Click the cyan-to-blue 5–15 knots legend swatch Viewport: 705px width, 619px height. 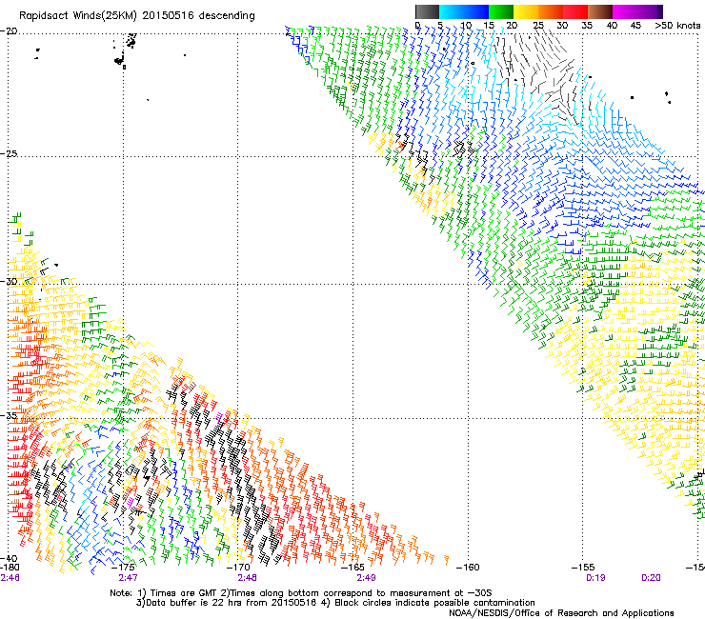coord(464,11)
